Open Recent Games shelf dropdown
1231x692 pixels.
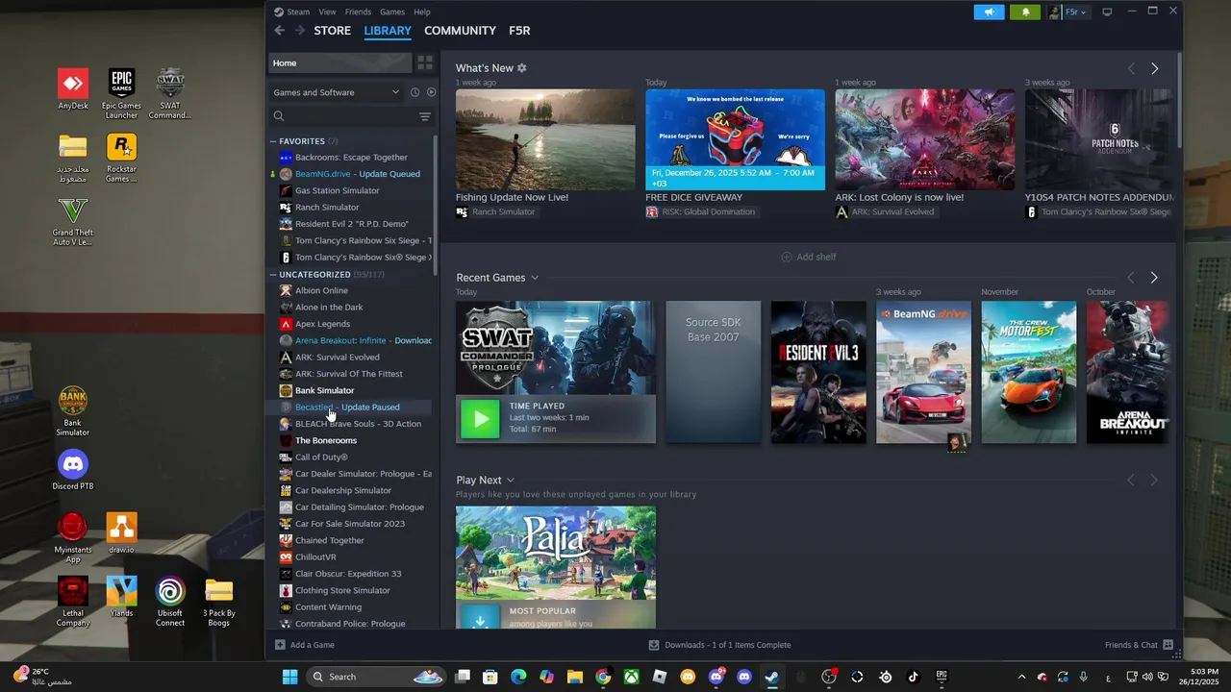click(x=535, y=278)
